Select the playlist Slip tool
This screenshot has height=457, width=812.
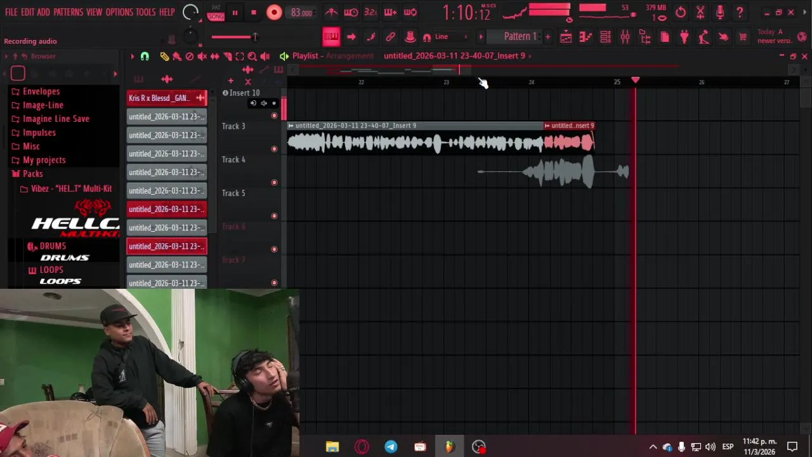[215, 56]
